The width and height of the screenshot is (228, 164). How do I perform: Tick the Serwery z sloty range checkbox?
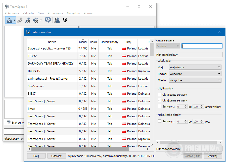[x=160, y=121]
